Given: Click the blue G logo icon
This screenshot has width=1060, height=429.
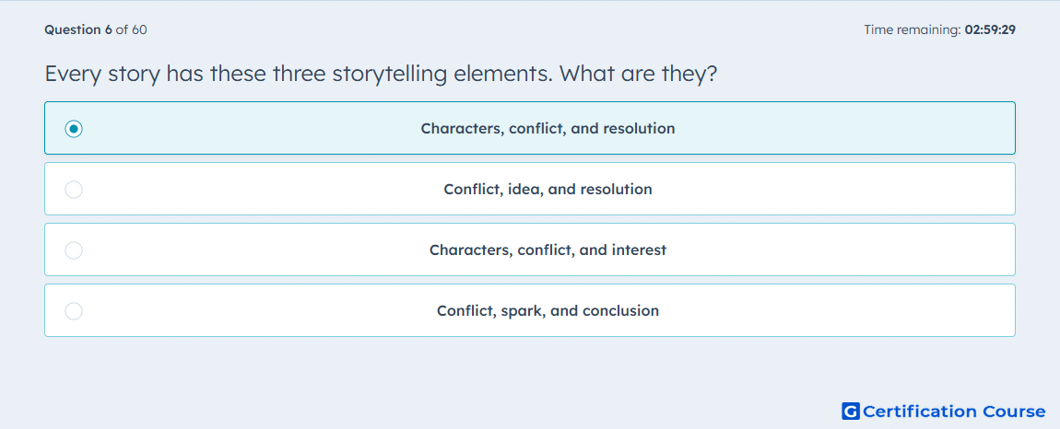Looking at the screenshot, I should (x=851, y=411).
